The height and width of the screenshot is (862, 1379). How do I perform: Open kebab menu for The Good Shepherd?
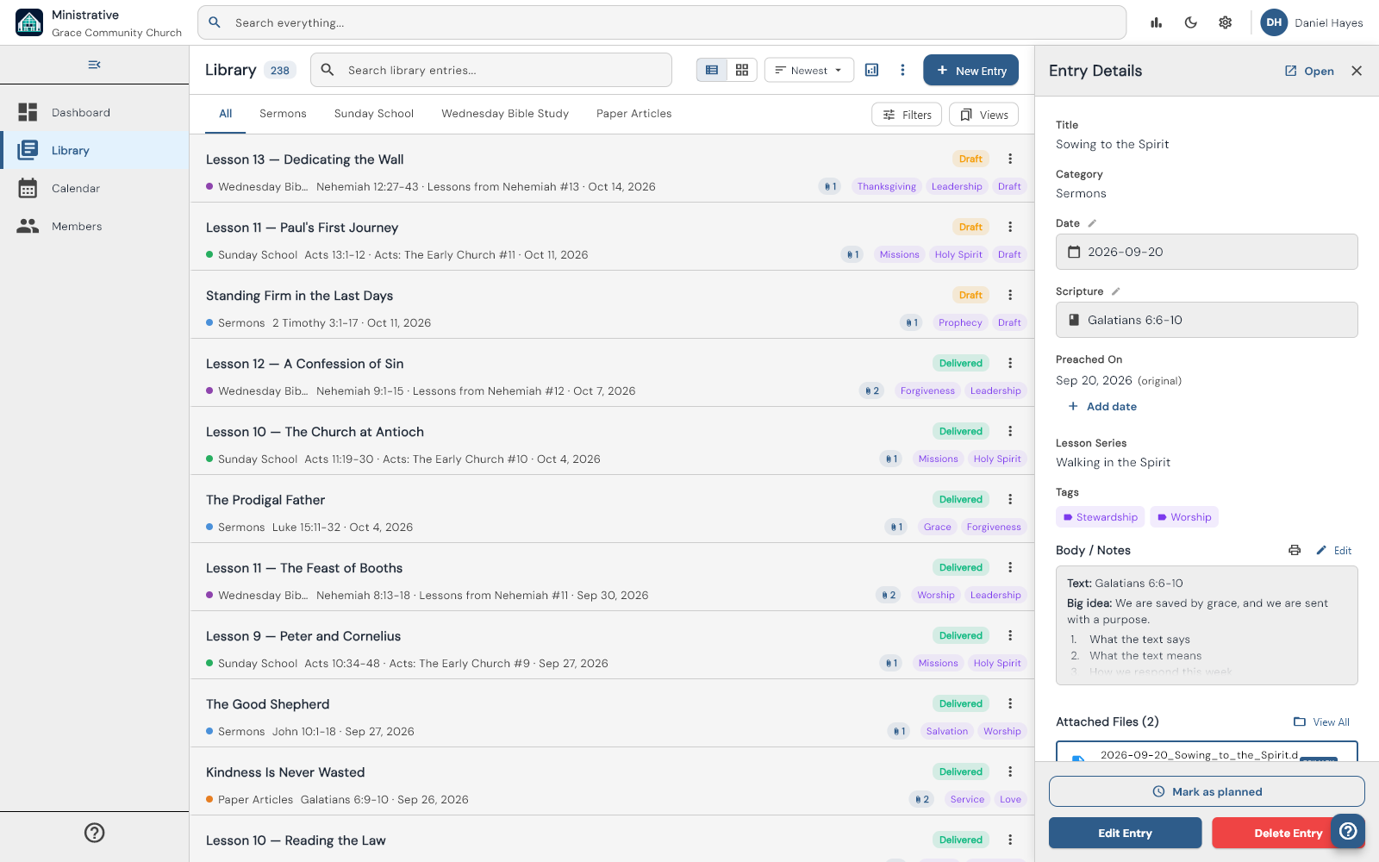[1010, 703]
